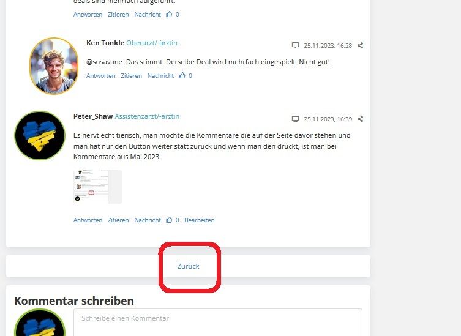Click thumbs-up icon on Peter_Shaw's comment
Image resolution: width=461 pixels, height=336 pixels.
169,220
